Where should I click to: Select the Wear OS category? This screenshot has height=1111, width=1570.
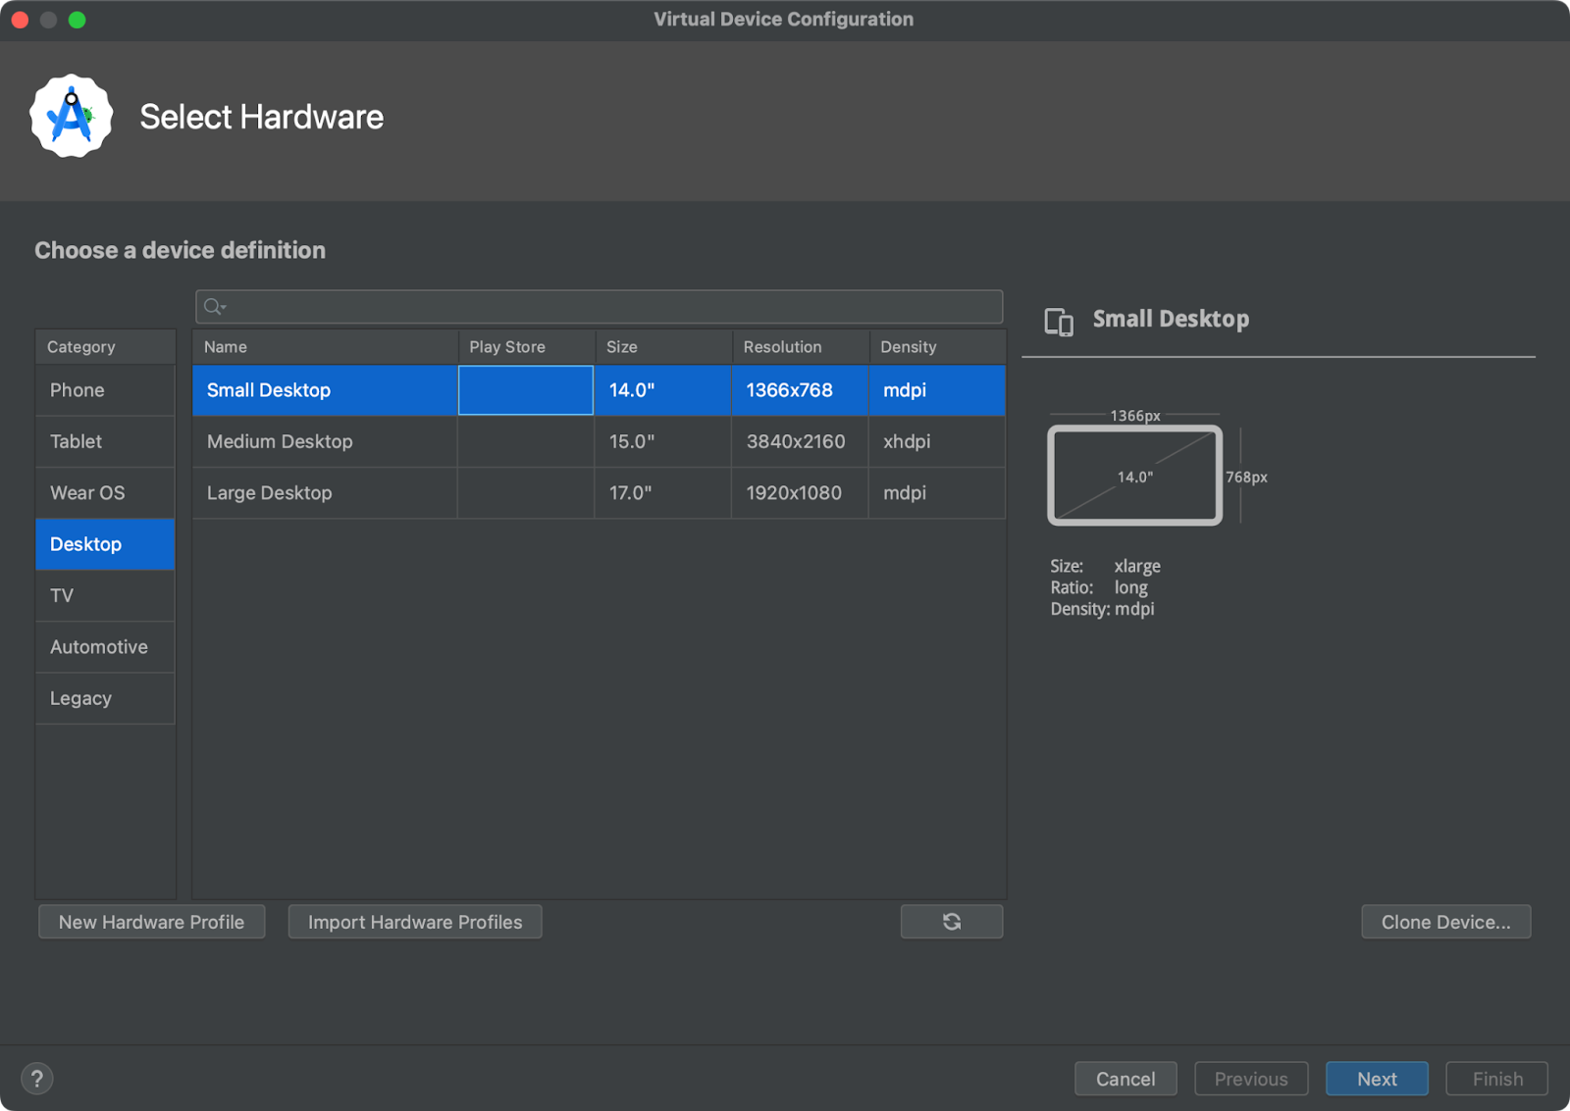click(87, 492)
